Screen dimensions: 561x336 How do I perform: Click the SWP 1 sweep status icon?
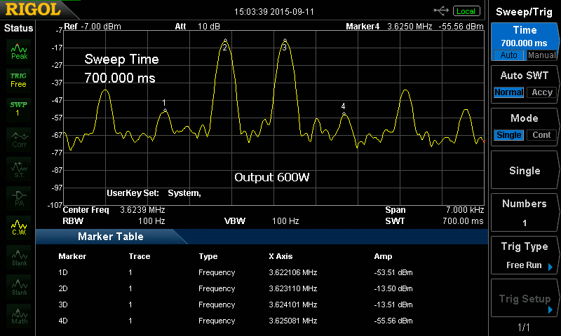(18, 108)
